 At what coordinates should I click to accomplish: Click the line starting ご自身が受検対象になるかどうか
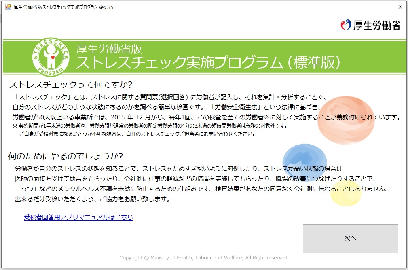click(x=137, y=134)
